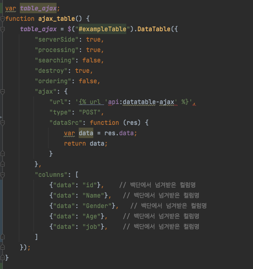Click true value on the processing line
The height and width of the screenshot is (269, 253).
point(93,50)
